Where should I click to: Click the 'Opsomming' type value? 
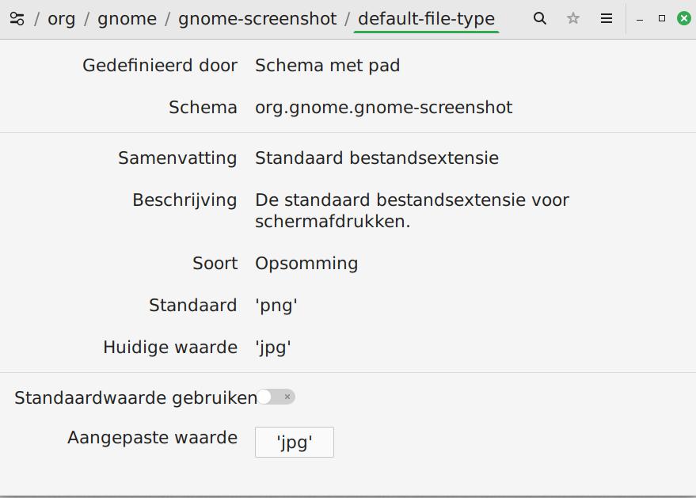click(306, 264)
